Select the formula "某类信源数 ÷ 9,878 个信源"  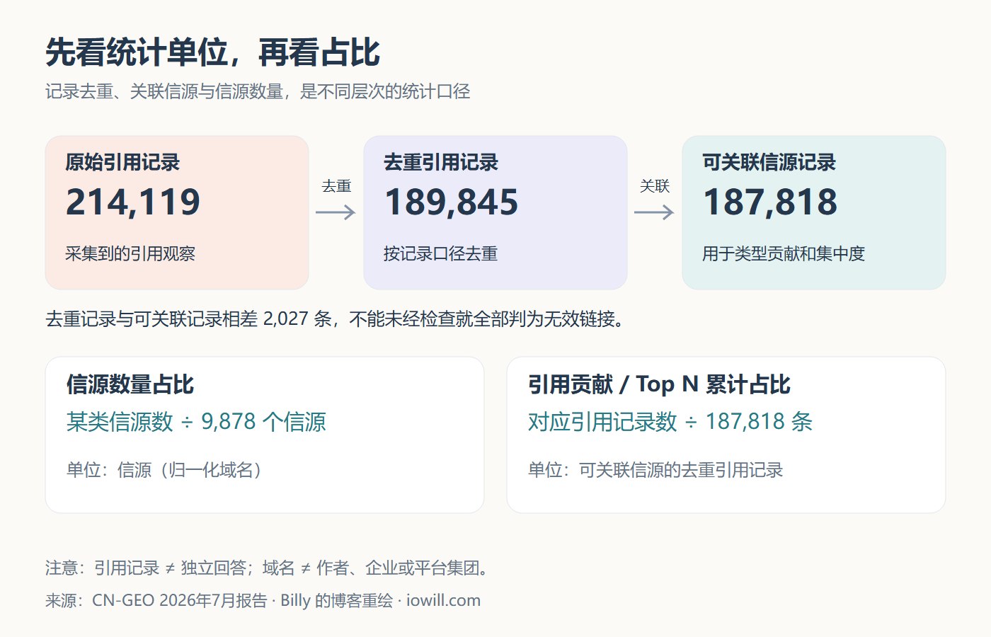[x=196, y=422]
